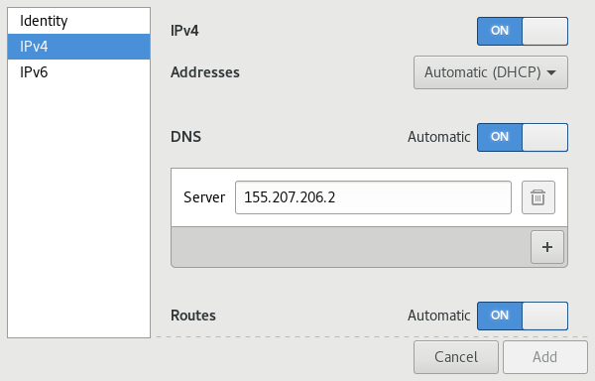This screenshot has height=381, width=595.
Task: Click the Addresses label
Action: pos(205,72)
